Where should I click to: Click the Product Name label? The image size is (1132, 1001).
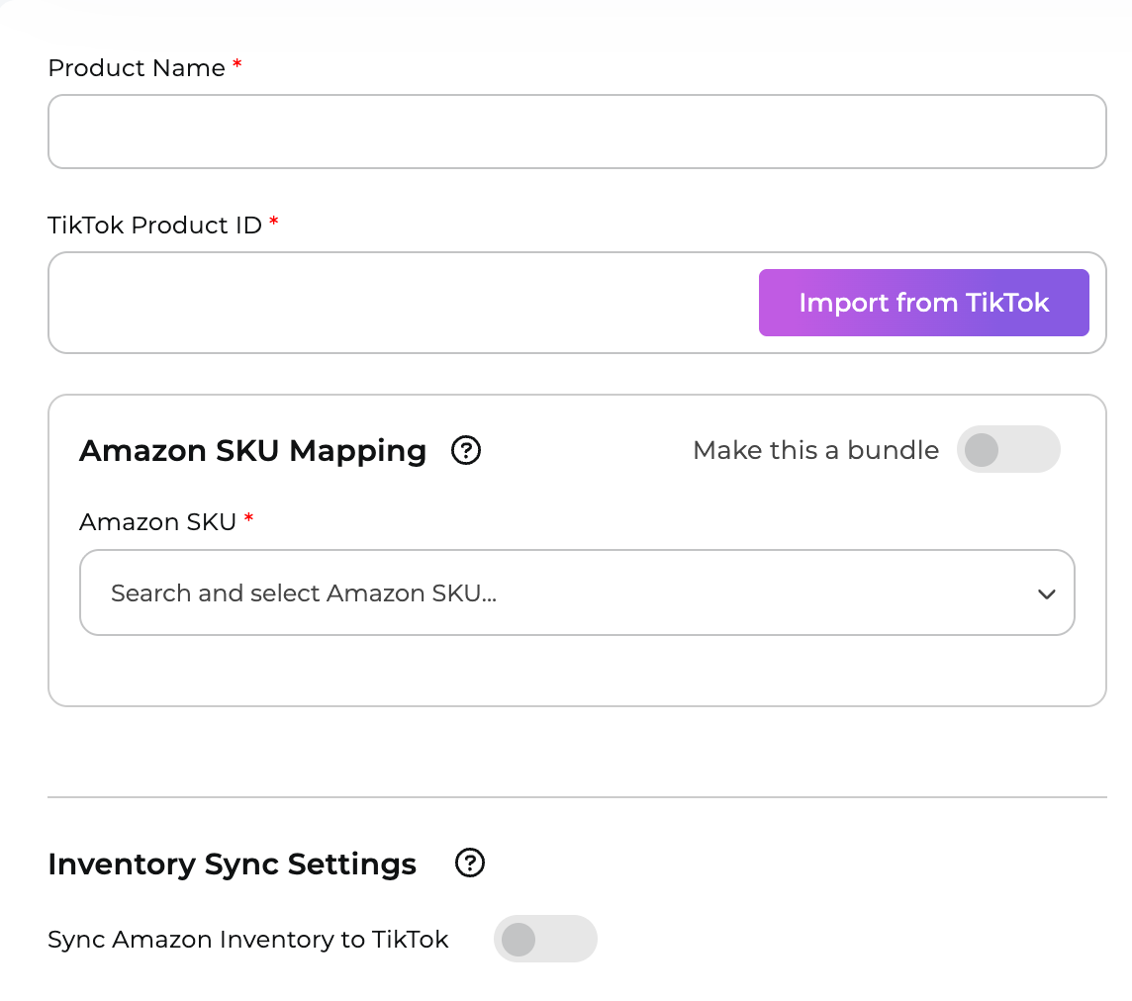137,68
